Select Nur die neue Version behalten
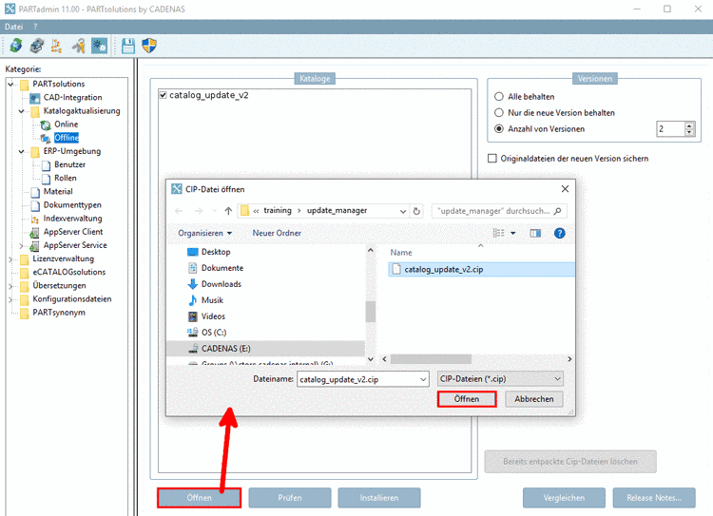 pyautogui.click(x=499, y=113)
